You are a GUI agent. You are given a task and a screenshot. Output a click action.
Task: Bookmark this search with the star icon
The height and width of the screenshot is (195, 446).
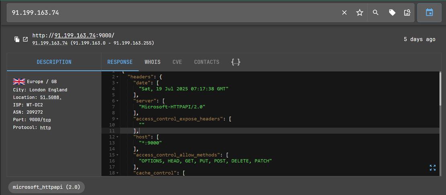[x=360, y=13]
